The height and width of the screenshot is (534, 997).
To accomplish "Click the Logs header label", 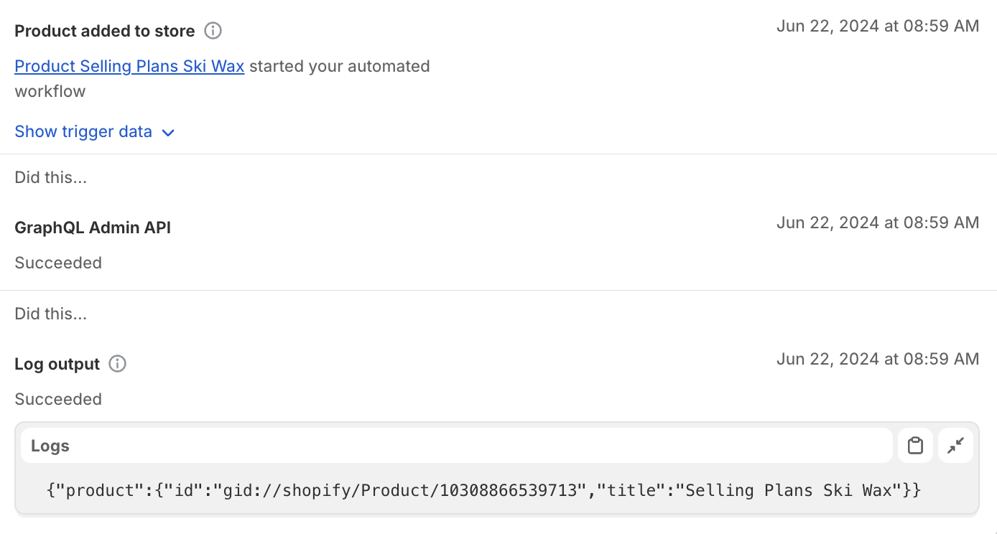I will point(50,446).
